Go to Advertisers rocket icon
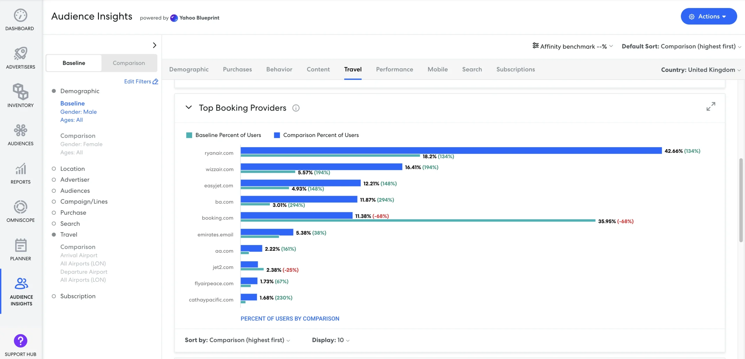745x359 pixels. [x=20, y=53]
